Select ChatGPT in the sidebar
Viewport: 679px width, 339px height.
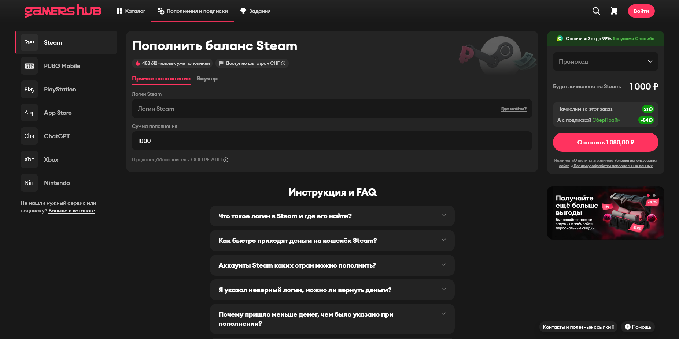tap(66, 136)
